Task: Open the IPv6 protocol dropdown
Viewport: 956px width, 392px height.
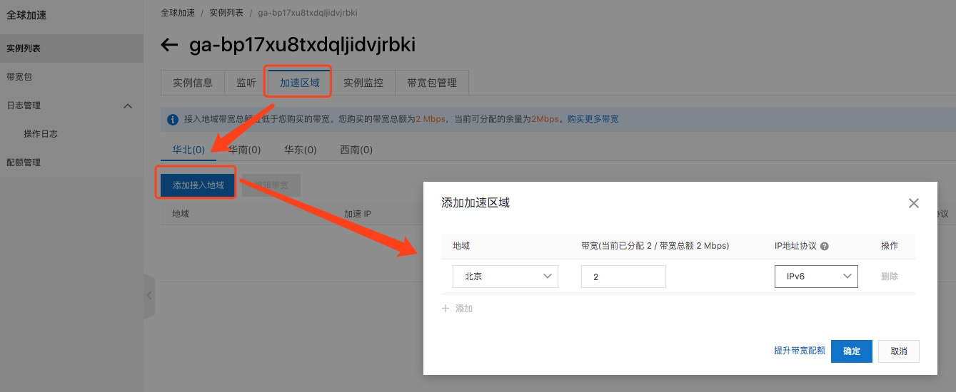Action: pyautogui.click(x=815, y=277)
